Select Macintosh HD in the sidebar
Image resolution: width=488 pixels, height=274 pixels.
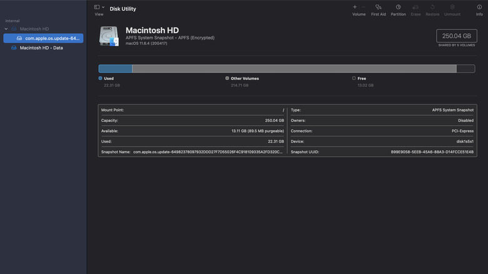pos(34,29)
